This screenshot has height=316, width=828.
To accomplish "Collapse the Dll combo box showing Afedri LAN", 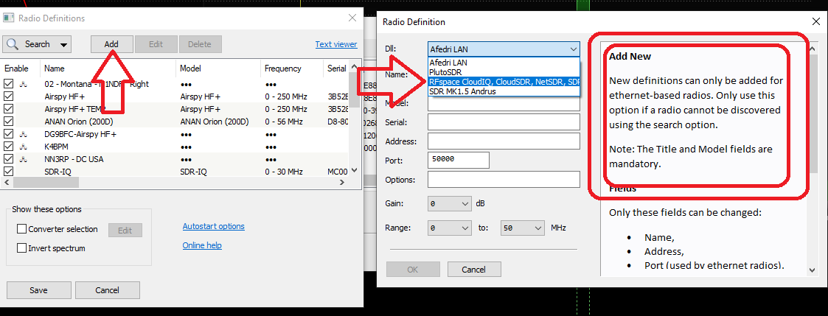I will 573,49.
